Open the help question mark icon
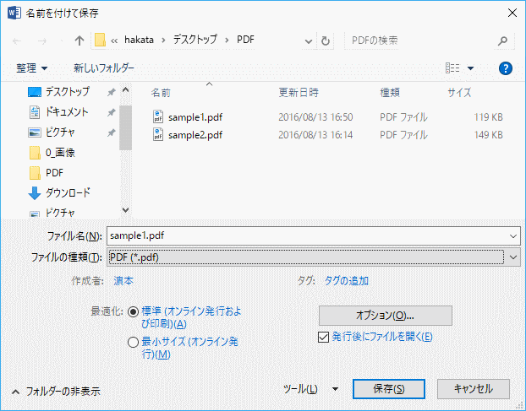Viewport: 526px width, 411px height. (x=505, y=68)
